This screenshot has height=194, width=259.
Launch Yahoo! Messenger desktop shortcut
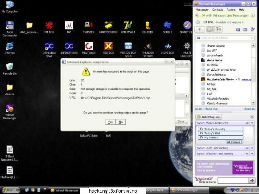9,112
